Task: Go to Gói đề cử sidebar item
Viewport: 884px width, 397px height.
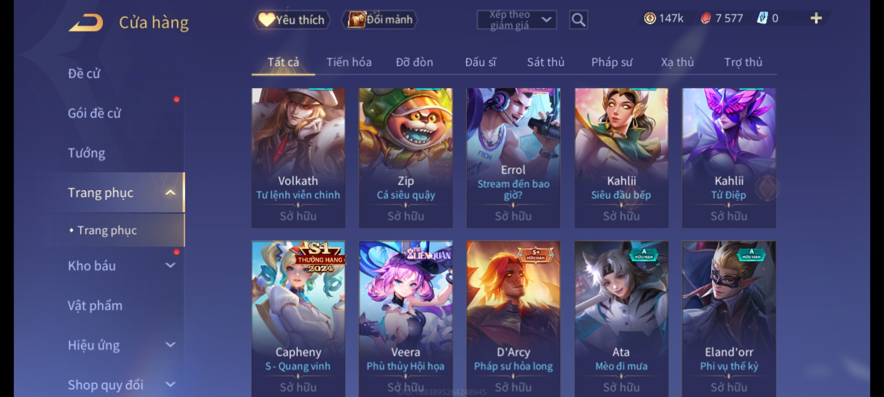Action: [94, 113]
